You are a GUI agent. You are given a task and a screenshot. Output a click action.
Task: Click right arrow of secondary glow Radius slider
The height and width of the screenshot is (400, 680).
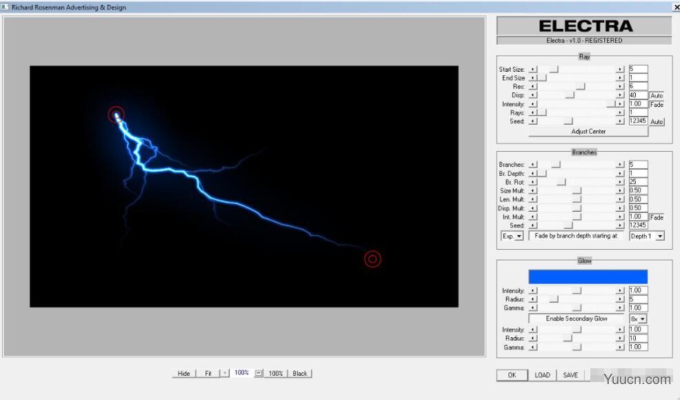(x=620, y=339)
